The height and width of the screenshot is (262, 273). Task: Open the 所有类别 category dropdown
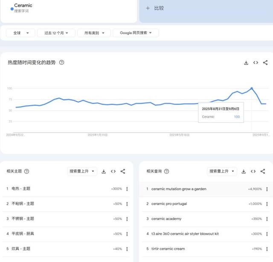pyautogui.click(x=94, y=33)
